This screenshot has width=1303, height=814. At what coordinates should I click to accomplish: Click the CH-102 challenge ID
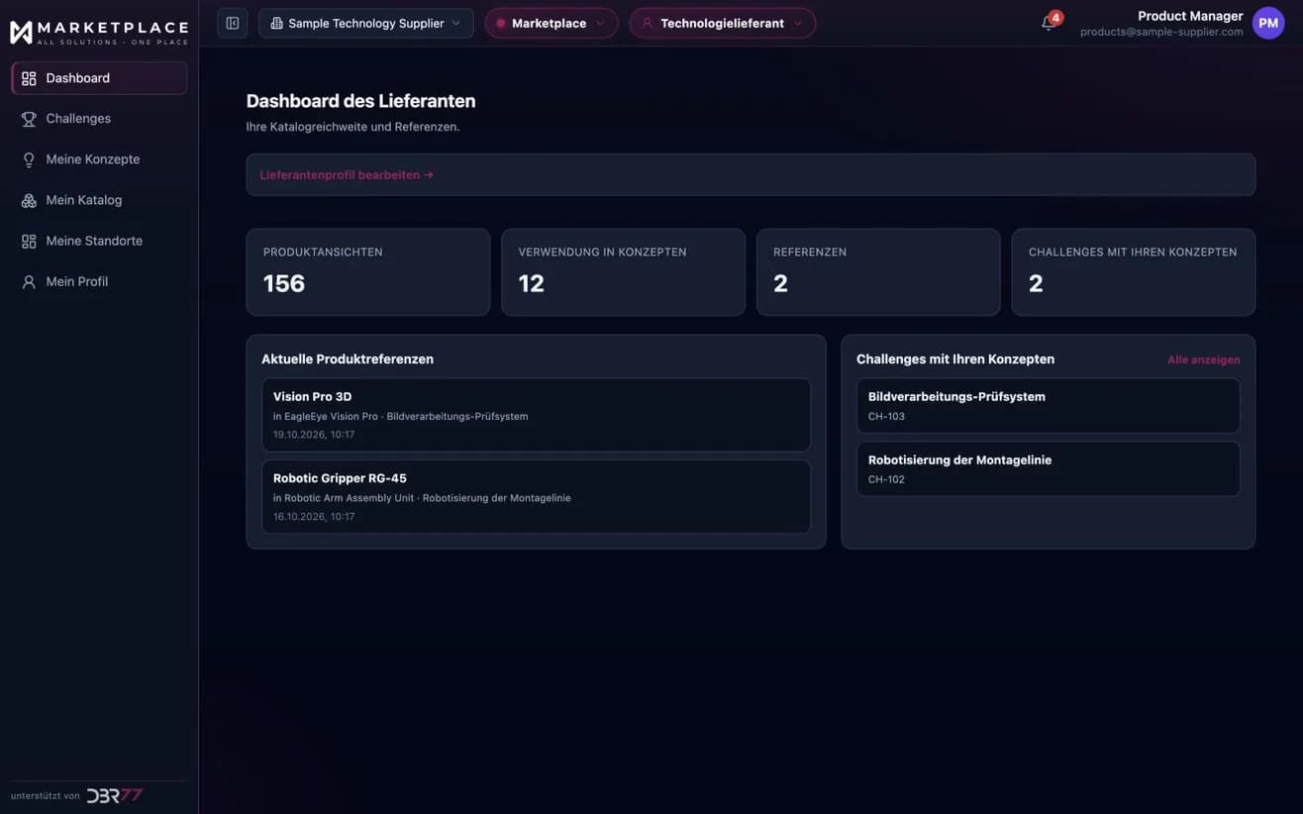tap(886, 480)
